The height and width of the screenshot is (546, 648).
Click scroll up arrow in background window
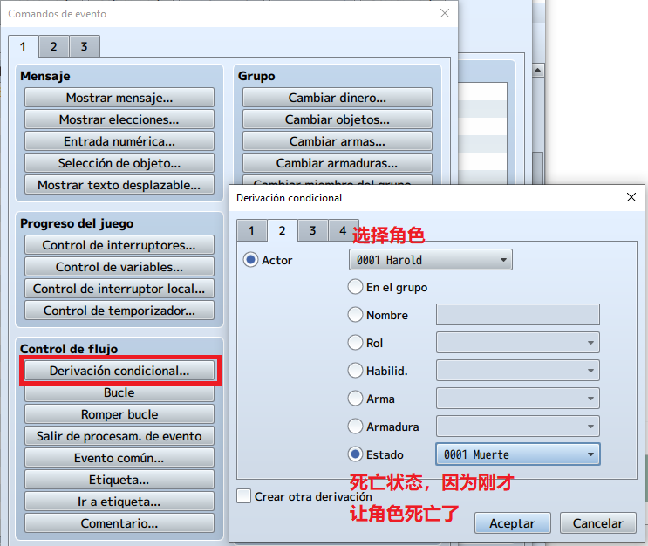pyautogui.click(x=537, y=70)
